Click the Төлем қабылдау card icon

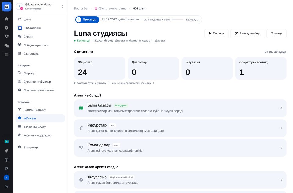coord(20,127)
